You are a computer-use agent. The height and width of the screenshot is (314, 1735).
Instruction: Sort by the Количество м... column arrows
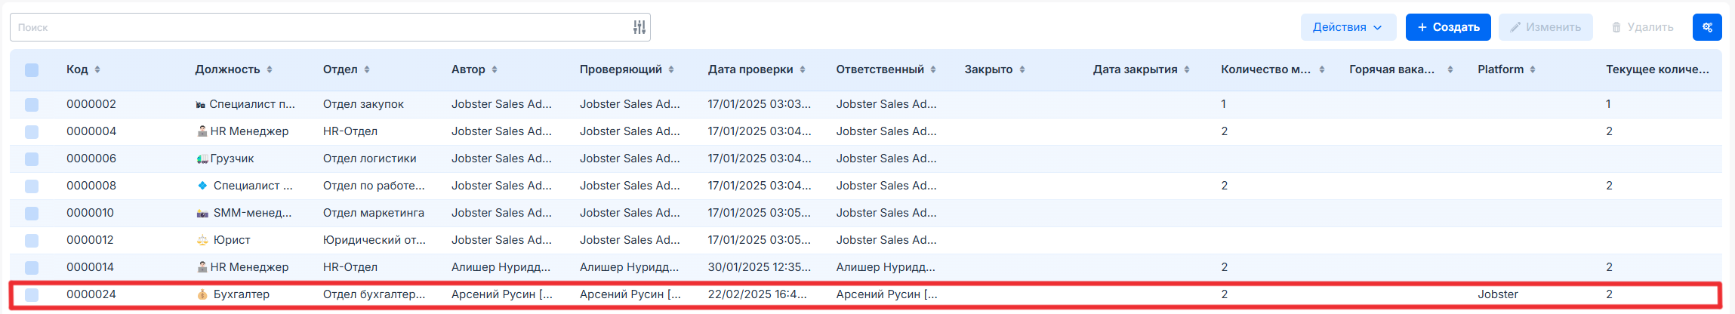tap(1322, 69)
